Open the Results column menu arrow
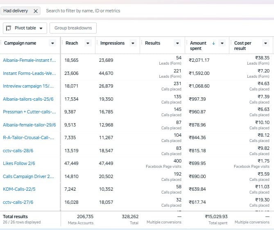Image resolution: width=274 pixels, height=230 pixels. [177, 43]
